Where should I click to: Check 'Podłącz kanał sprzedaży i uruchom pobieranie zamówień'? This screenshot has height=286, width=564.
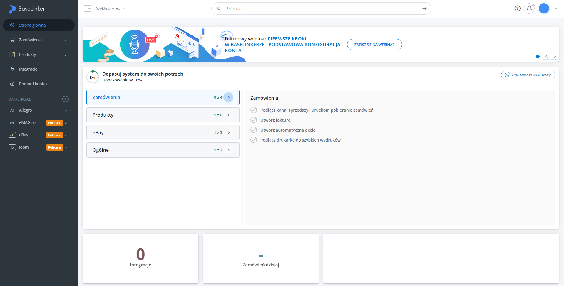(x=254, y=110)
